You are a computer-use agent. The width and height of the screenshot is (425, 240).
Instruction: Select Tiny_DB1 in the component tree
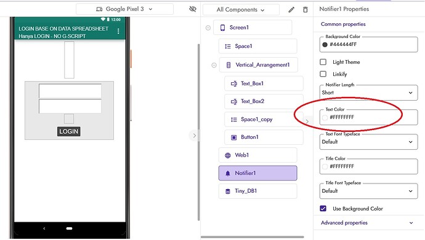[257, 191]
